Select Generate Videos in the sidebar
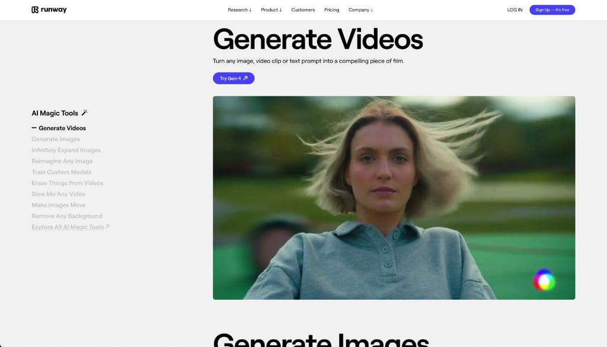Viewport: 607px width, 347px height. [62, 128]
